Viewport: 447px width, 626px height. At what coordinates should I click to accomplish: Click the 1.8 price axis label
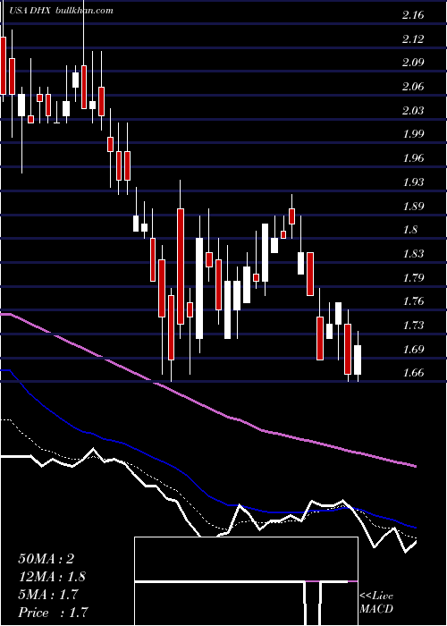pos(409,230)
